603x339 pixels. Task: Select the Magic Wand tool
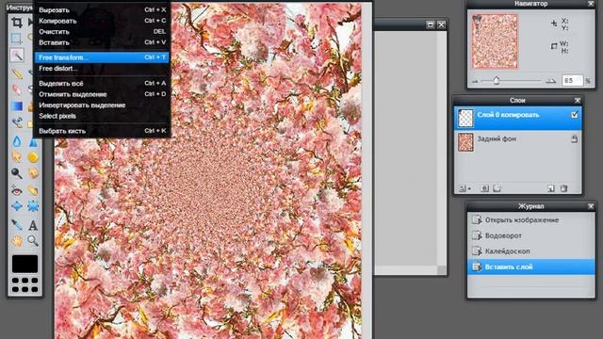coord(17,56)
